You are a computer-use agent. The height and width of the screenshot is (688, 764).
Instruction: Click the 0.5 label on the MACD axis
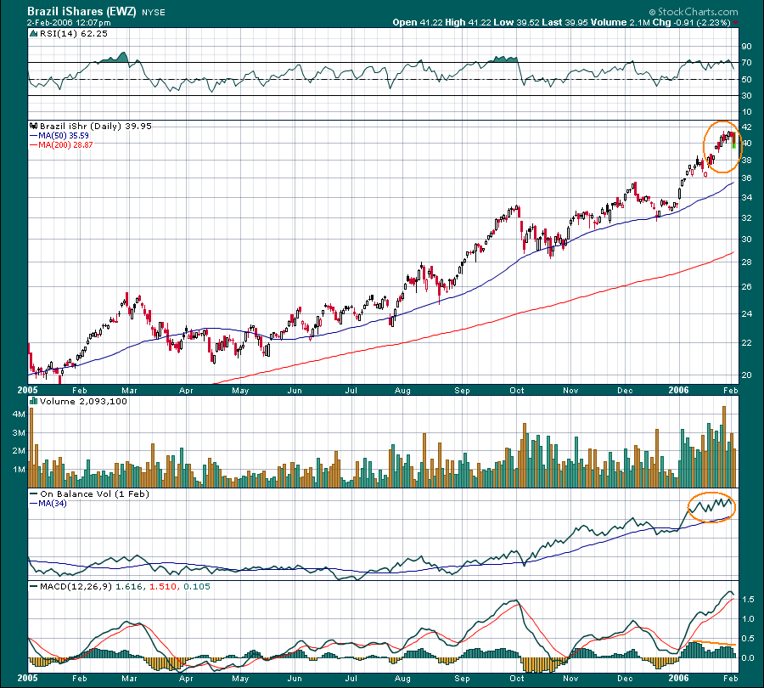coord(749,638)
